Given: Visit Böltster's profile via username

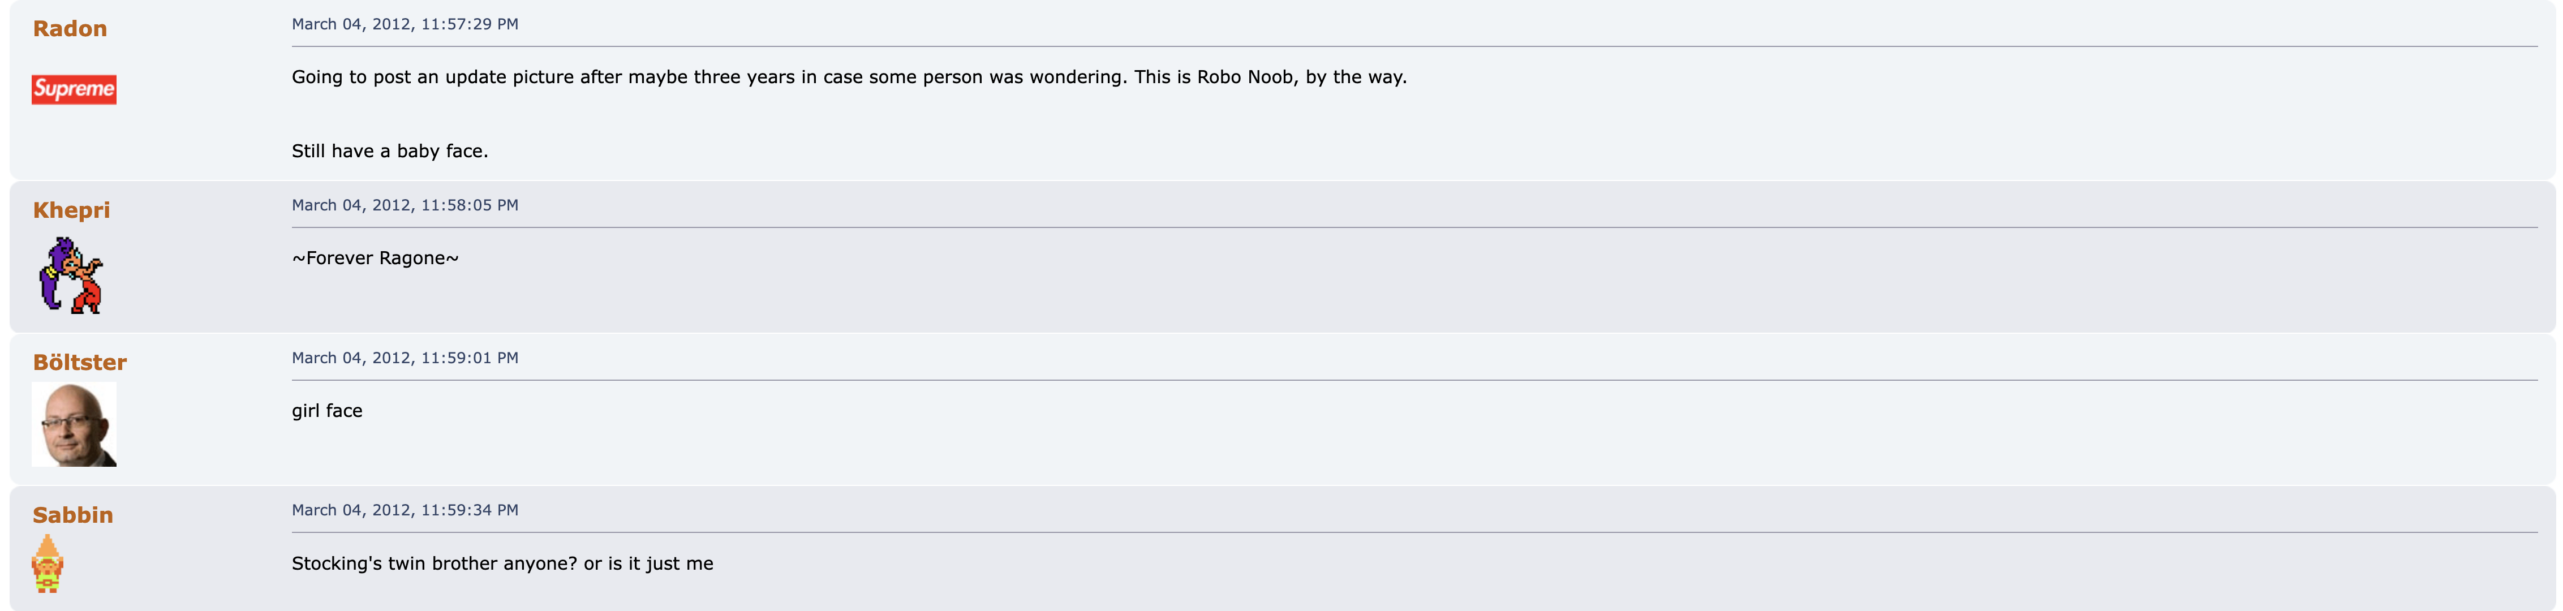Looking at the screenshot, I should (x=80, y=362).
